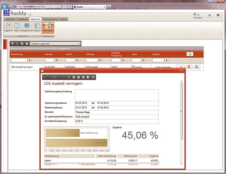Open the address bar search dropdown arrow

pos(65,6)
